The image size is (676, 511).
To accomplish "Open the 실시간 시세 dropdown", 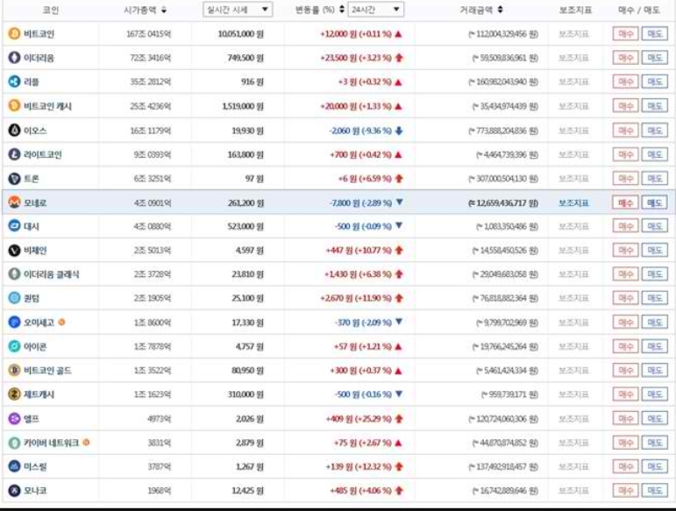I will (x=238, y=10).
